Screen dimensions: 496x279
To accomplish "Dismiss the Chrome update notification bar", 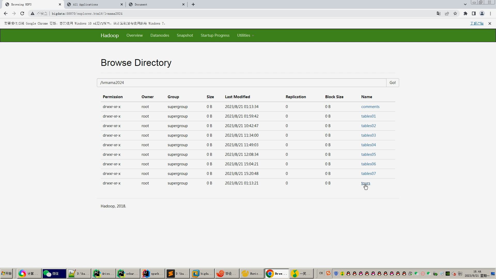I will point(490,24).
